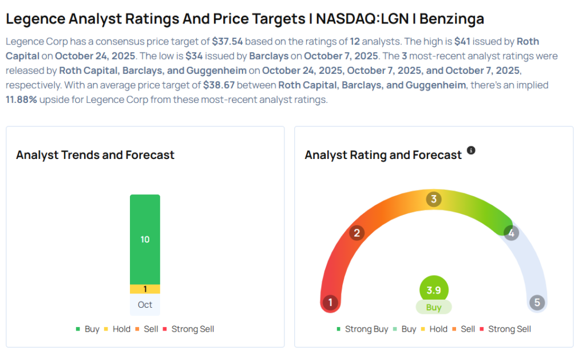This screenshot has width=586, height=354.
Task: Toggle Strong Sell legend in Analyst Trends
Action: coord(188,329)
